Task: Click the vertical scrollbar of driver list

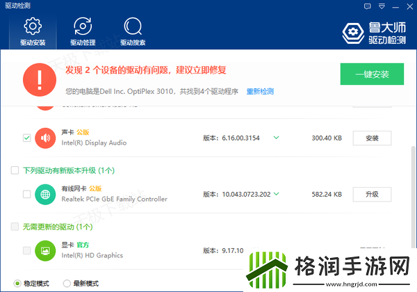Action: coord(413,197)
